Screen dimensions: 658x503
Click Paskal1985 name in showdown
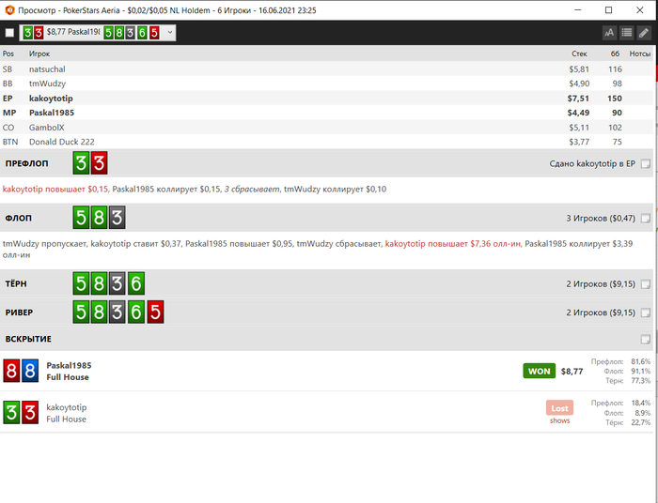69,365
